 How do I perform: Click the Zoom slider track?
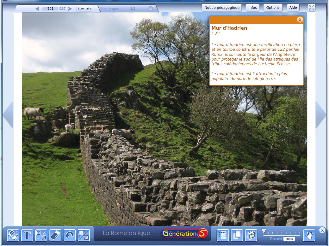click(282, 234)
